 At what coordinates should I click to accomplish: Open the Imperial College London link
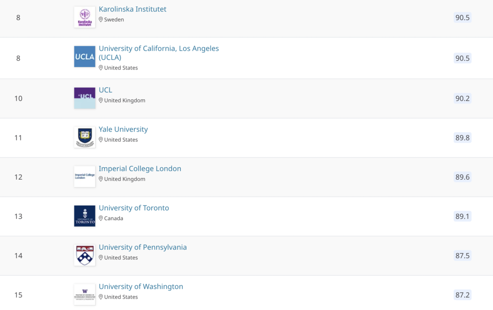140,168
